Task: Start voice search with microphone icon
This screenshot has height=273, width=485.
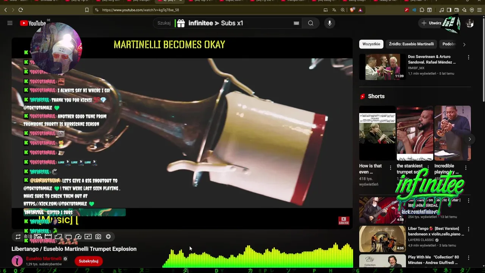Action: (330, 23)
